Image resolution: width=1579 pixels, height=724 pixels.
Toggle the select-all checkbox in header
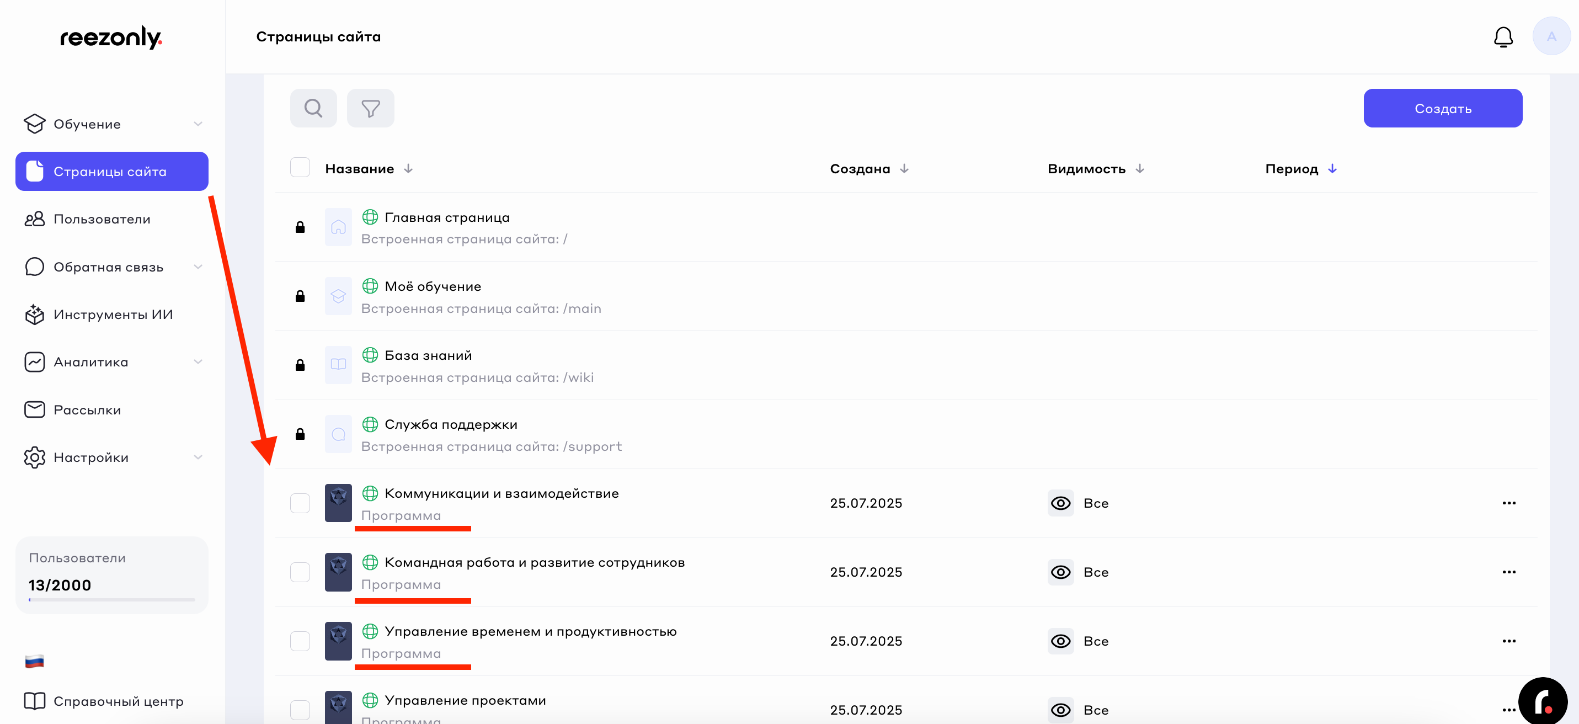click(x=300, y=168)
